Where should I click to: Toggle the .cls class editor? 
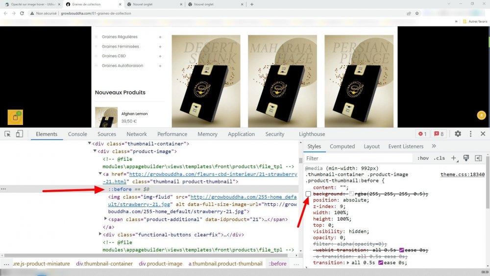pos(439,158)
